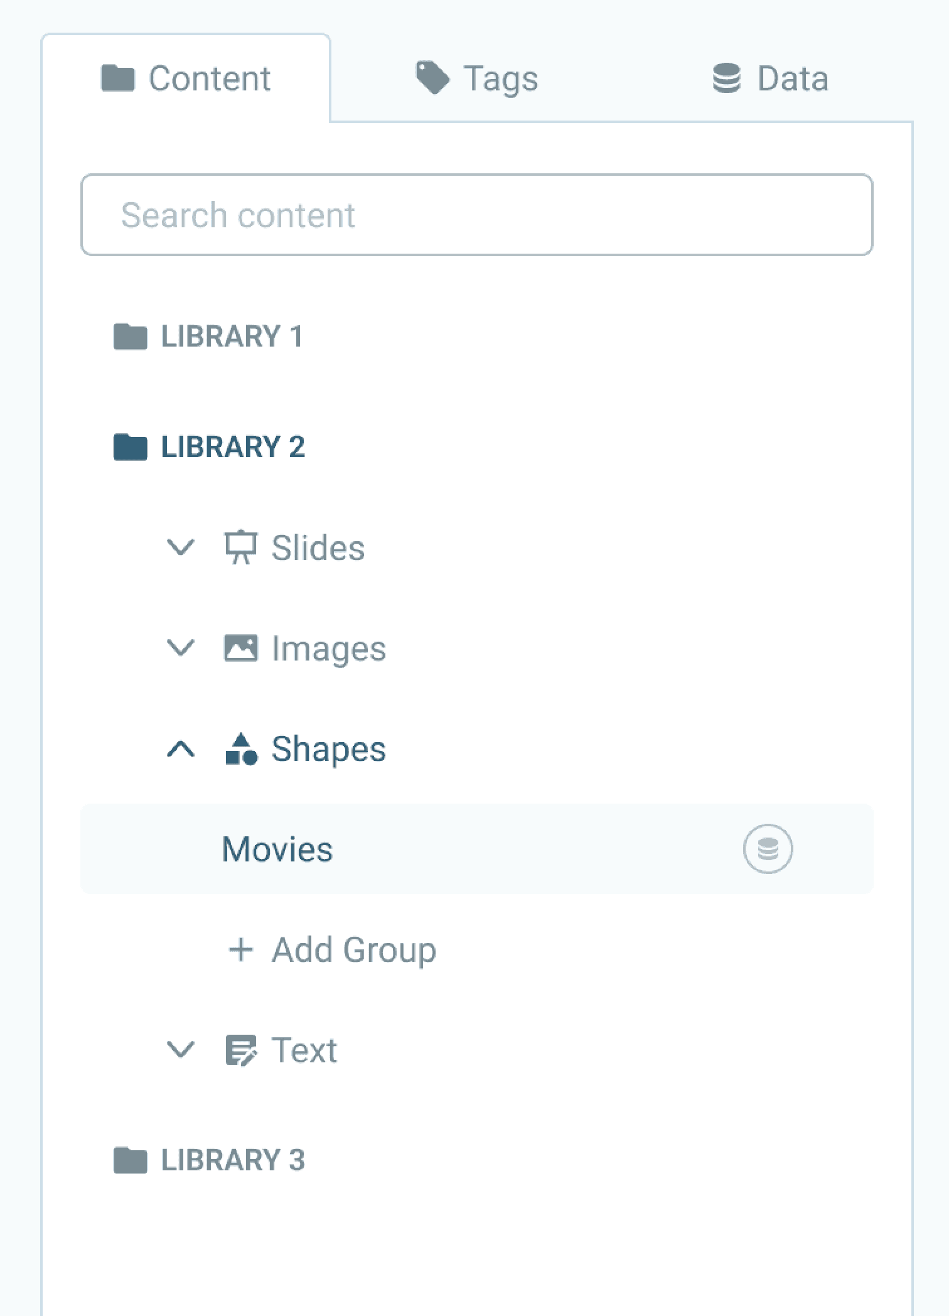Click the plus icon beside Add Group
Viewport: 949px width, 1316px height.
tap(241, 949)
